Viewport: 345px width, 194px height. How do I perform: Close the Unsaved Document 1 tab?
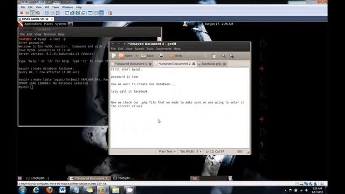(x=150, y=64)
